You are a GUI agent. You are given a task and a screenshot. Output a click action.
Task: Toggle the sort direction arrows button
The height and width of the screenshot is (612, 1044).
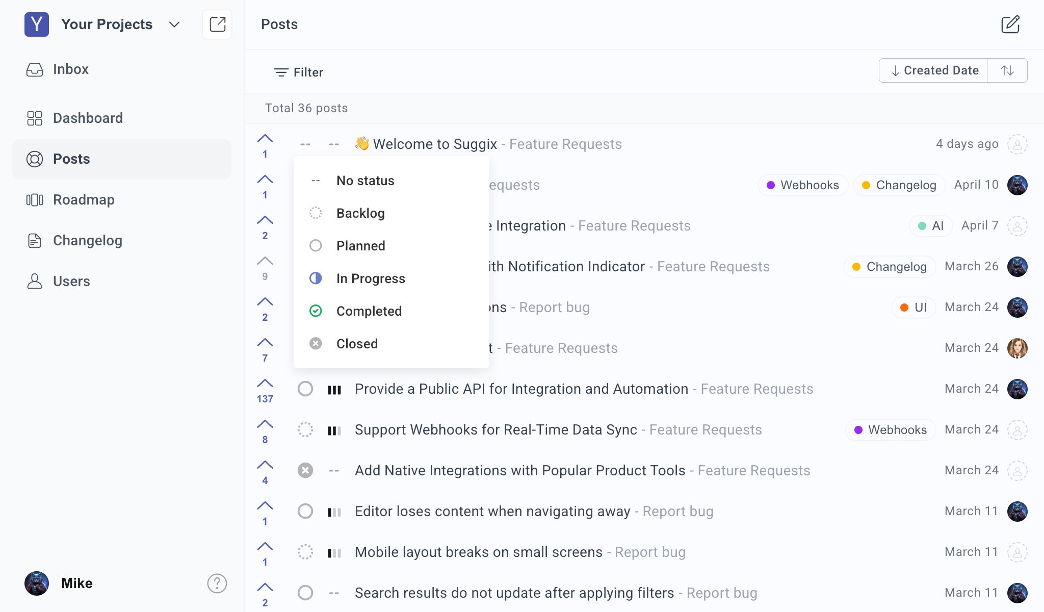(x=1007, y=70)
